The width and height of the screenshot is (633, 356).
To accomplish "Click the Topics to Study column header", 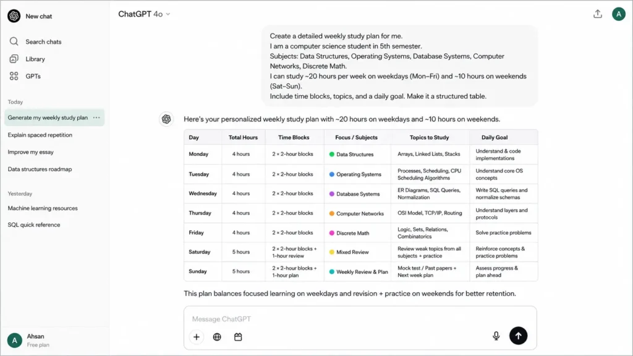I will [x=429, y=137].
